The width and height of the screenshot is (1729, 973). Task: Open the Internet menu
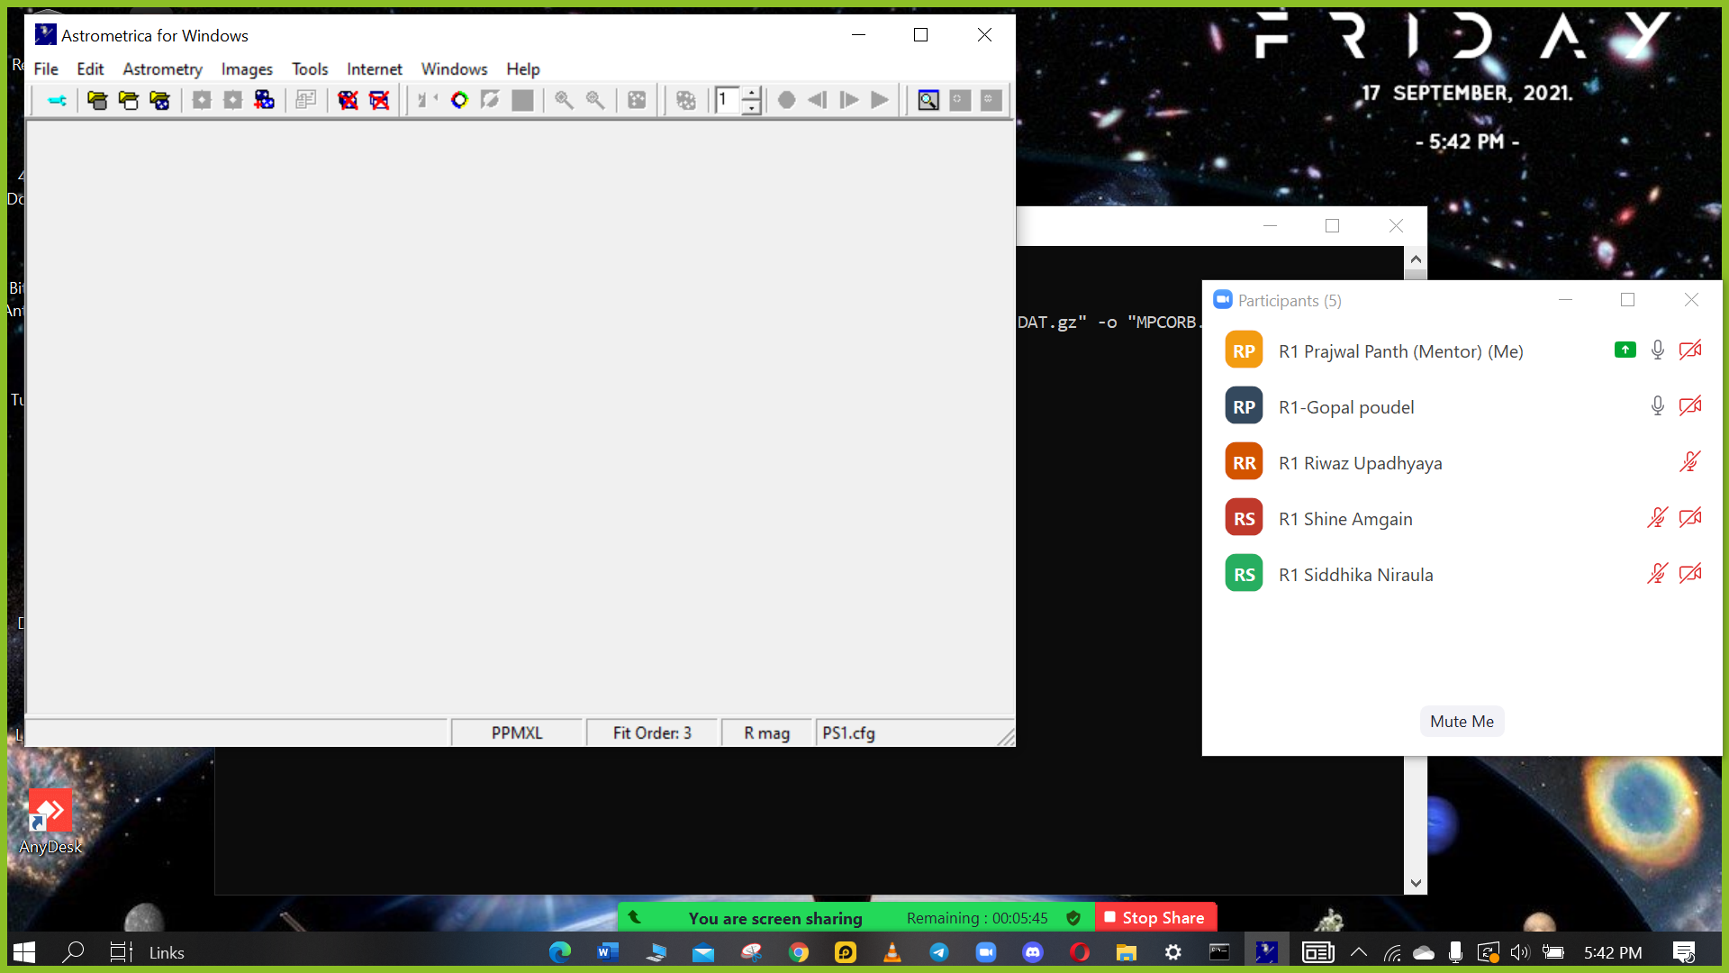tap(374, 69)
